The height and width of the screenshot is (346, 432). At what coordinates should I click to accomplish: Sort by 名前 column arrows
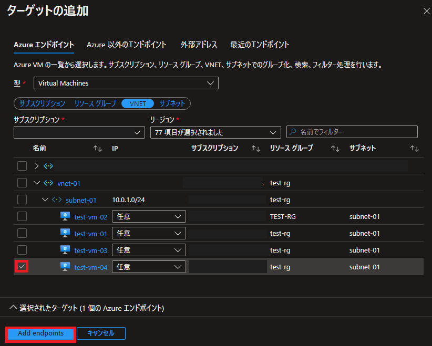coord(98,149)
